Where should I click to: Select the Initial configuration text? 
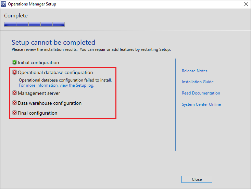tap(38, 62)
